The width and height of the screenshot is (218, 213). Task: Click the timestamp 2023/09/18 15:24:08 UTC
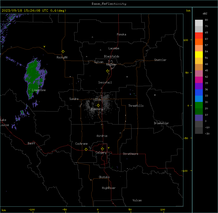(x=25, y=11)
